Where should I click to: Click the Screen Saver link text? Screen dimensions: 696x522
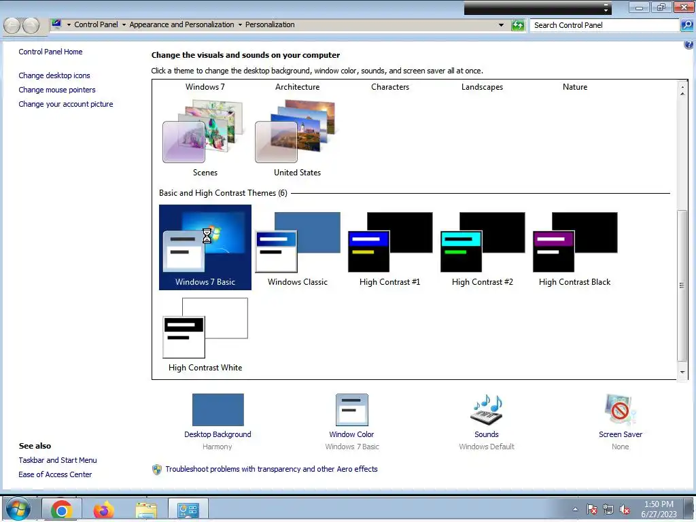tap(620, 434)
